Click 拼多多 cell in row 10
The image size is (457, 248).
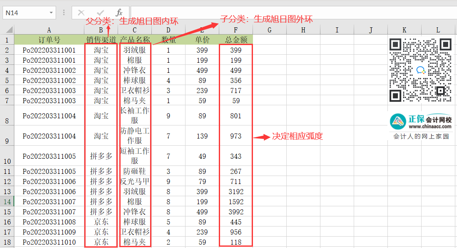(x=101, y=156)
